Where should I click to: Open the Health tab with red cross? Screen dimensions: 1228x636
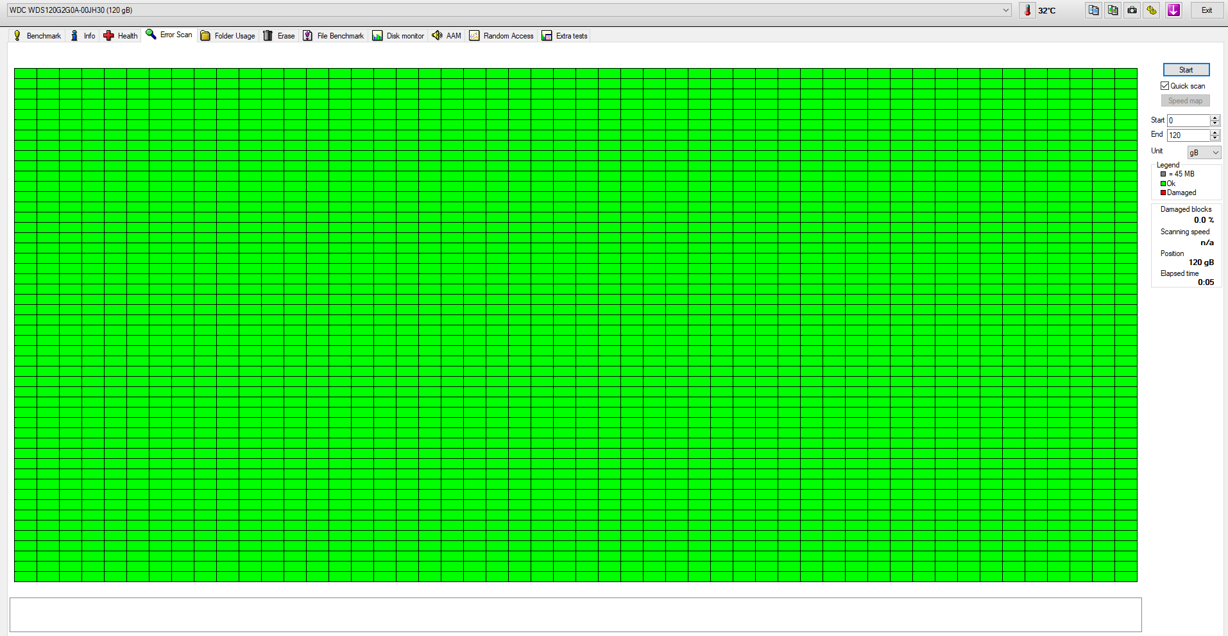[121, 36]
